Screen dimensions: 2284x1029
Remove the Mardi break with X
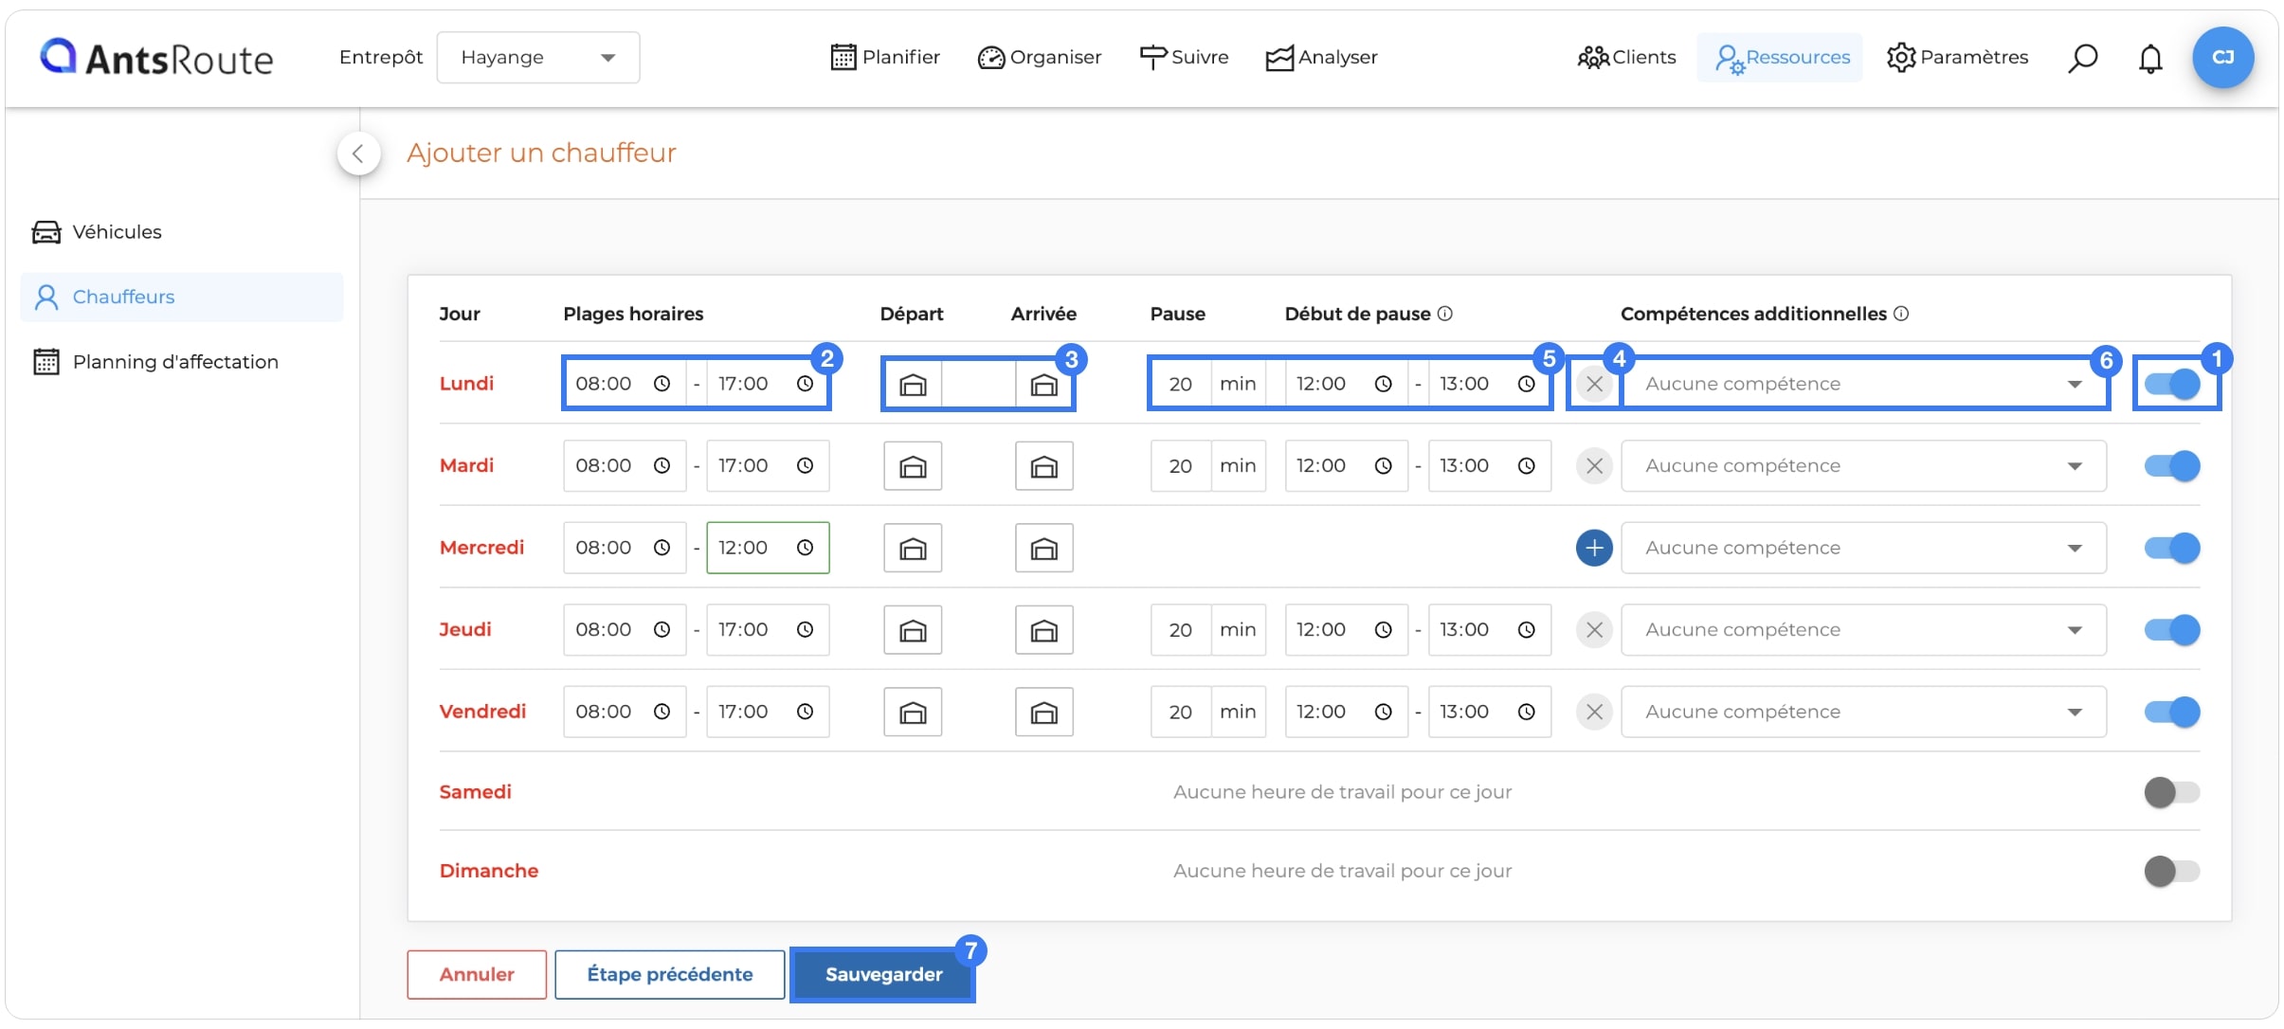[x=1594, y=466]
